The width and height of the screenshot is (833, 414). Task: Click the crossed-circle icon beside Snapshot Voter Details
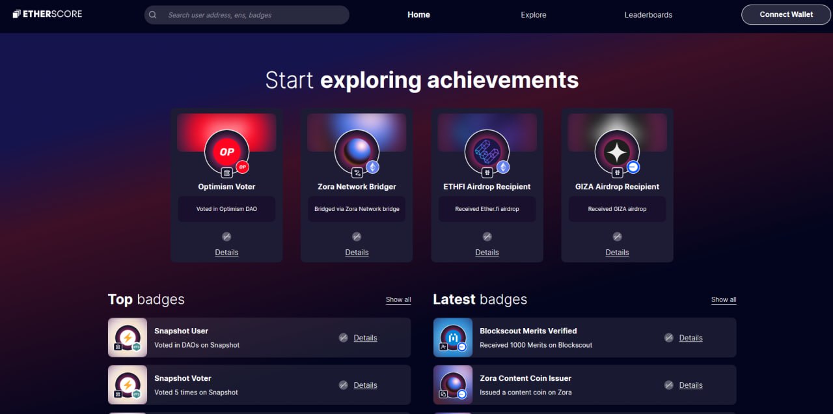(343, 385)
